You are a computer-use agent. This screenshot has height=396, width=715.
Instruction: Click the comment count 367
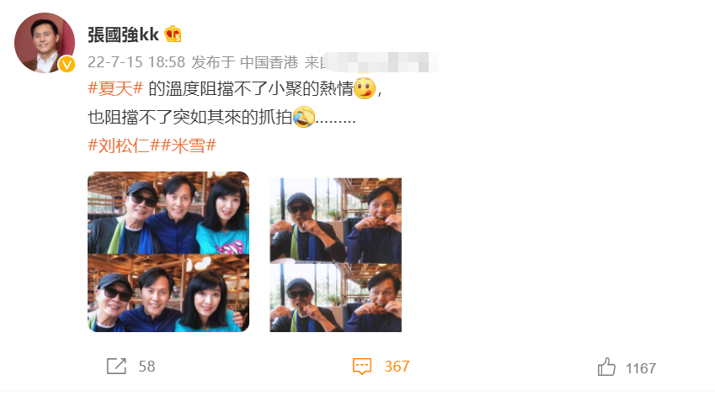point(397,367)
